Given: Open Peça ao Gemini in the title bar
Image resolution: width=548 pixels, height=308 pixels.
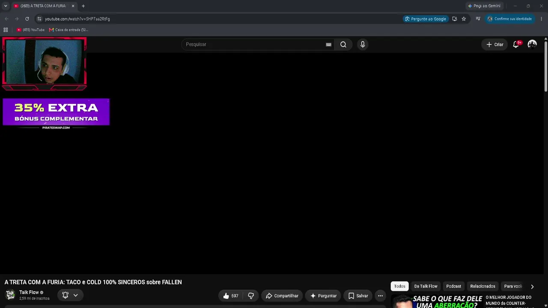Looking at the screenshot, I should coord(484,6).
